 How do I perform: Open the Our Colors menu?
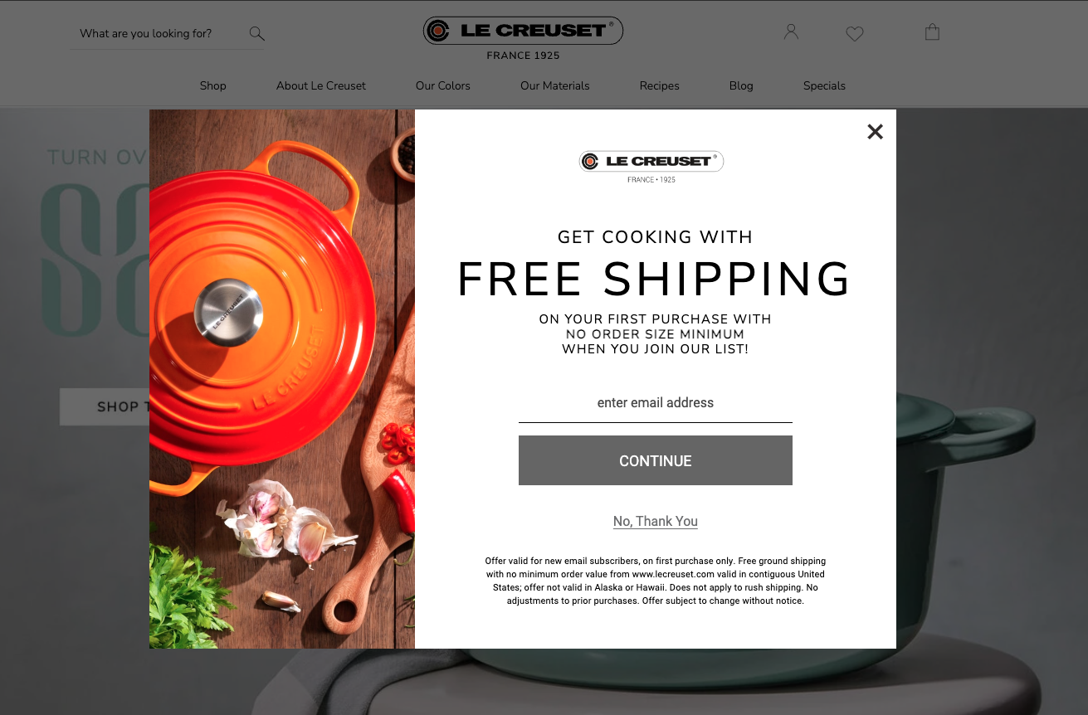coord(443,85)
